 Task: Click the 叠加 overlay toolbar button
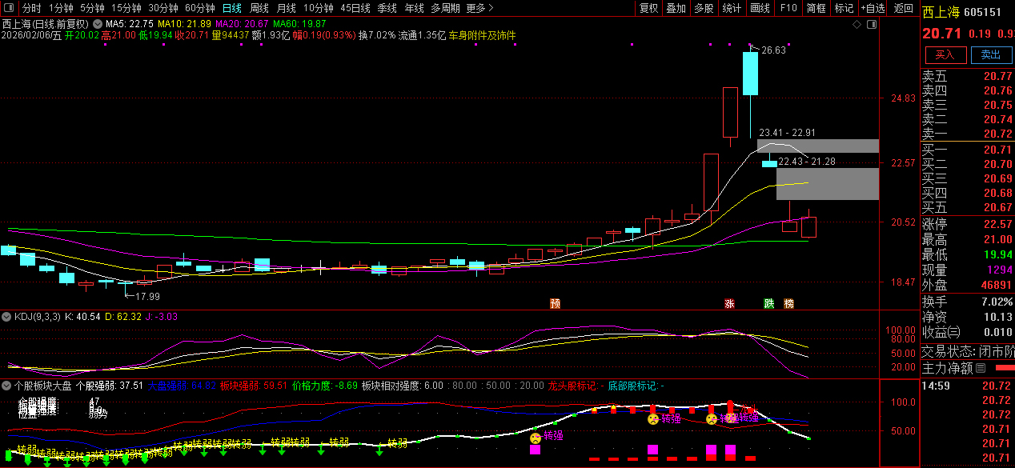[676, 8]
